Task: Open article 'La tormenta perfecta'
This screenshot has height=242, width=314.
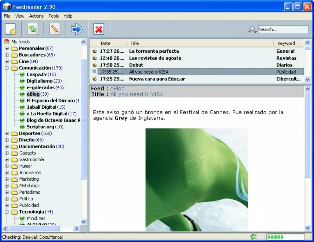Action: click(154, 51)
